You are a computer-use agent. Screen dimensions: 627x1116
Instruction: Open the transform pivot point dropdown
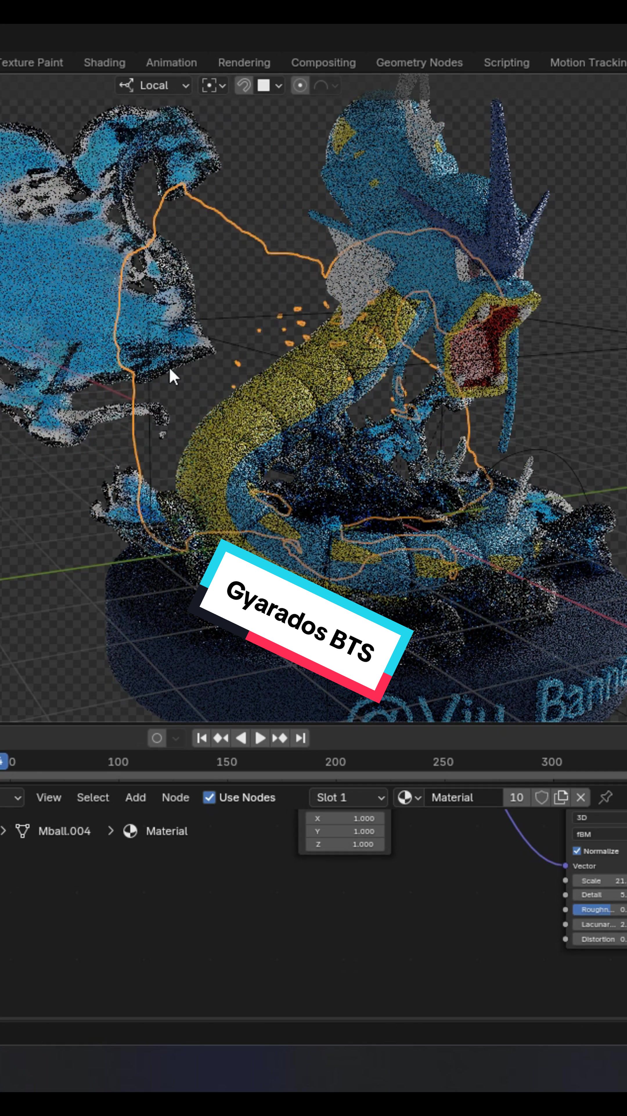[214, 85]
